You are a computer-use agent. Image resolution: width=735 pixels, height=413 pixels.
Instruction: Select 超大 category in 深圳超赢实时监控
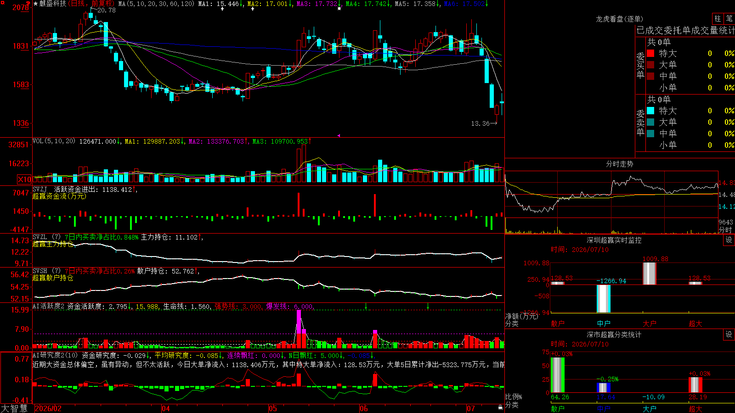695,324
